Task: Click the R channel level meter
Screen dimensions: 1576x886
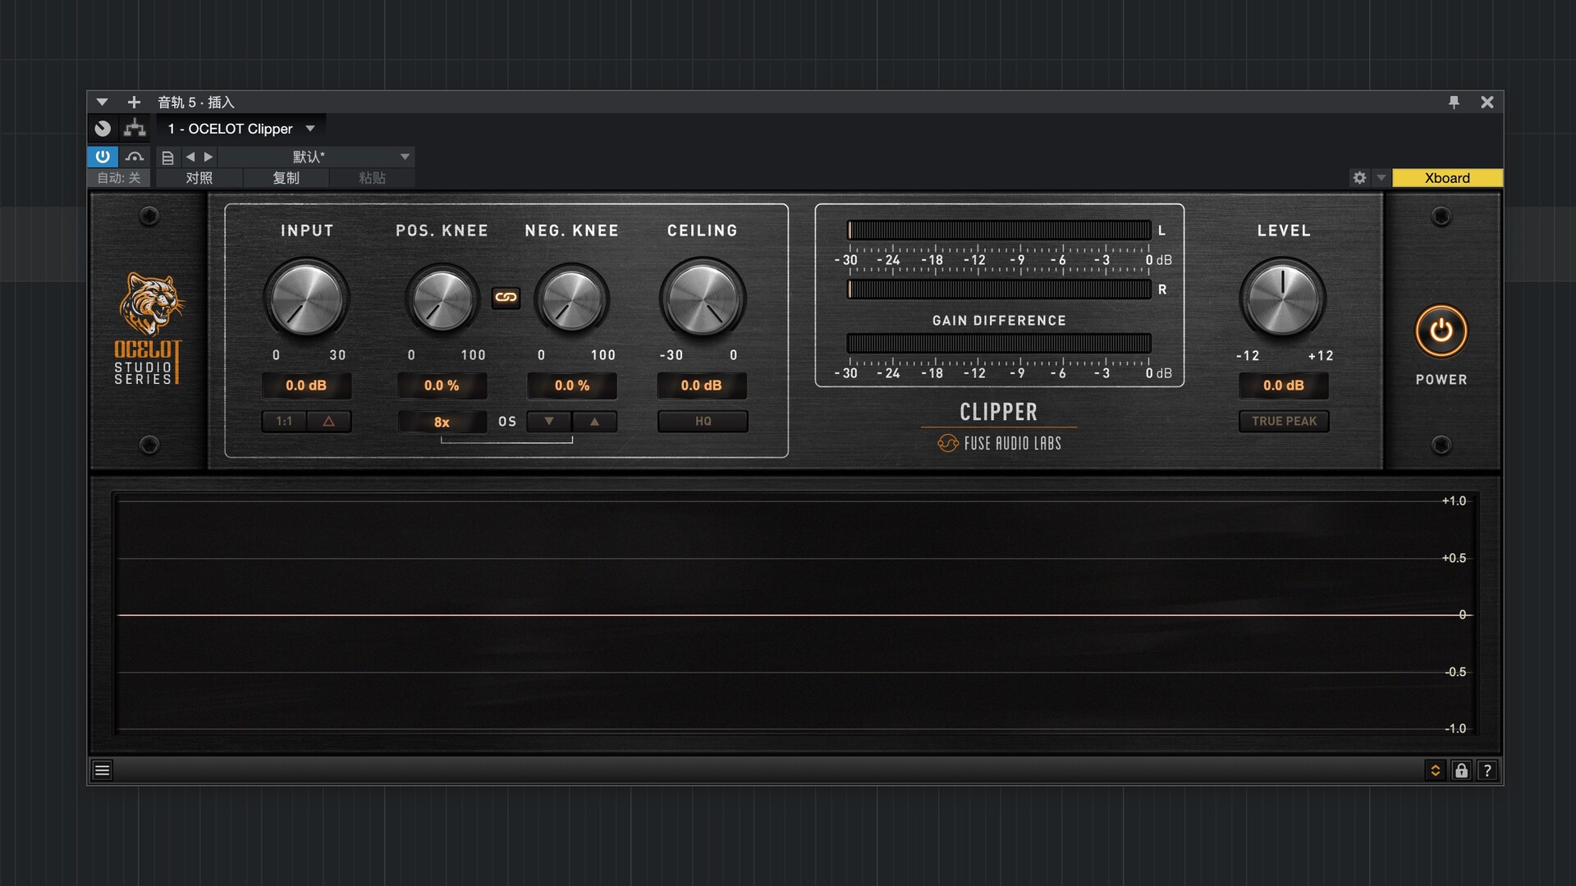Action: pyautogui.click(x=999, y=290)
